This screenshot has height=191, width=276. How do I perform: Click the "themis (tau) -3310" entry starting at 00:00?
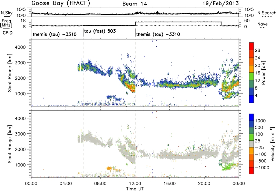coord(55,34)
